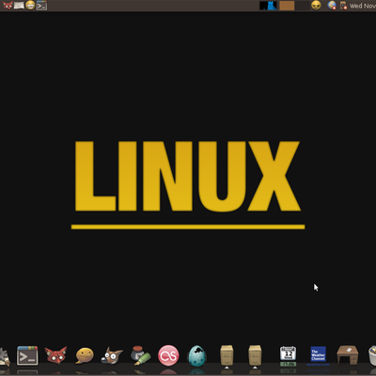Image resolution: width=376 pixels, height=376 pixels.
Task: Open the file cabinet icon beside the calendar icon
Action: coord(255,355)
